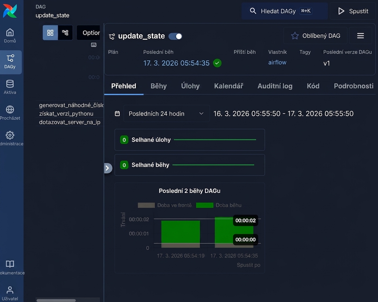Open last run 17. 3. 2026 05:54:35 link
The height and width of the screenshot is (302, 378).
(x=176, y=63)
